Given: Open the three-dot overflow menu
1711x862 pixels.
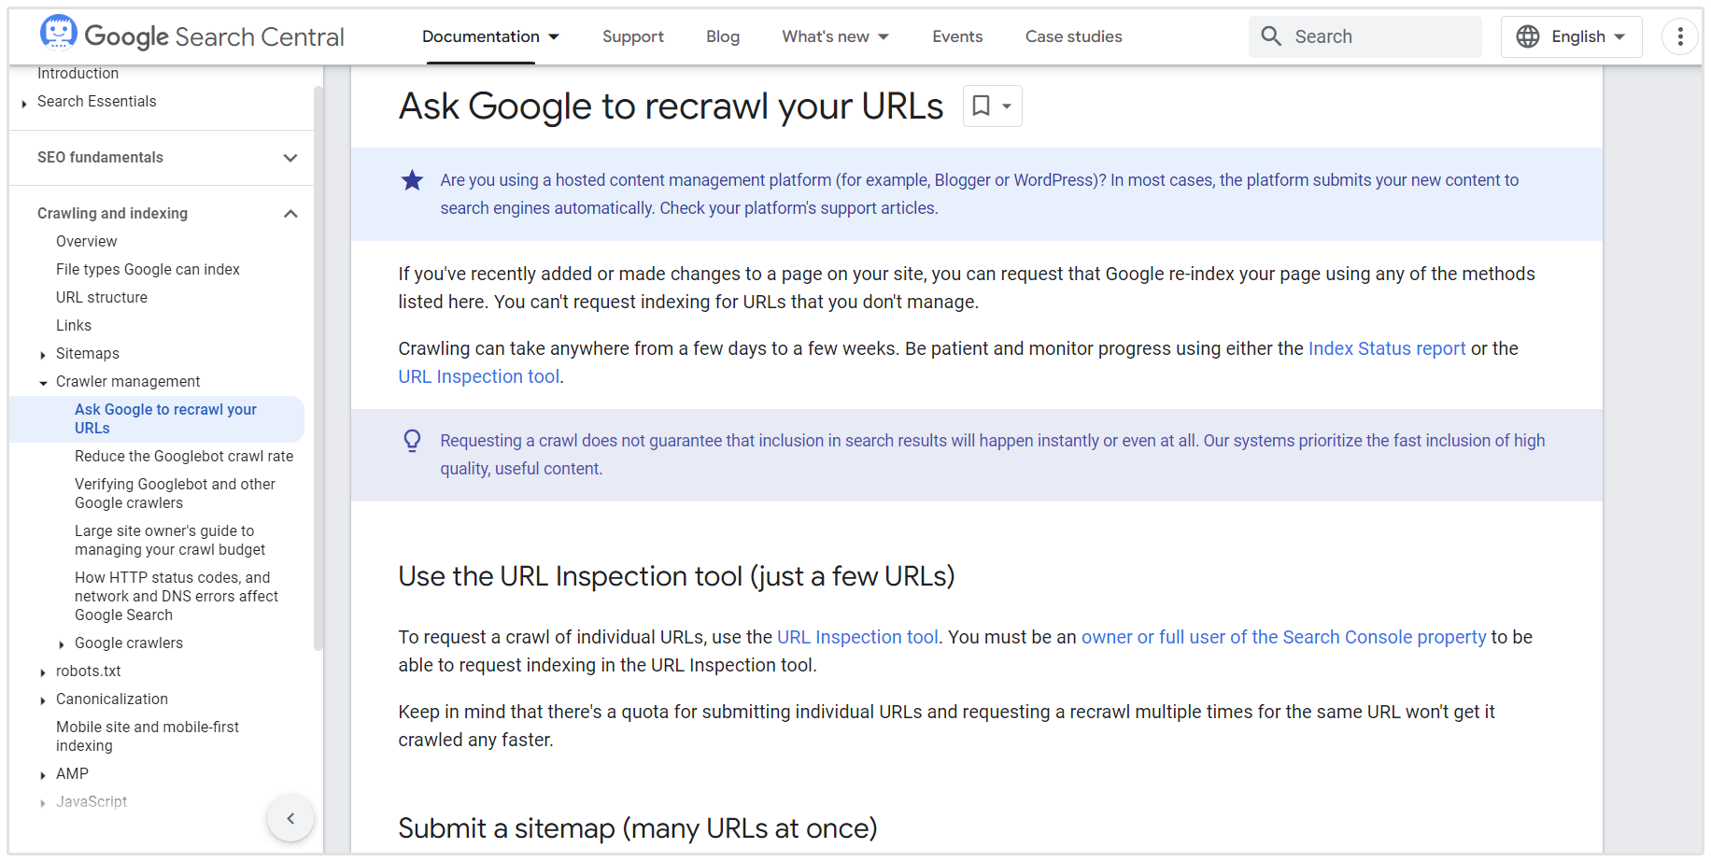Looking at the screenshot, I should tap(1679, 36).
